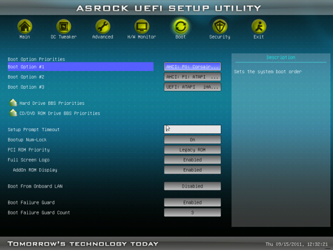Image resolution: width=333 pixels, height=250 pixels.
Task: Open Boot Option #2 device dropdown
Action: coord(192,77)
